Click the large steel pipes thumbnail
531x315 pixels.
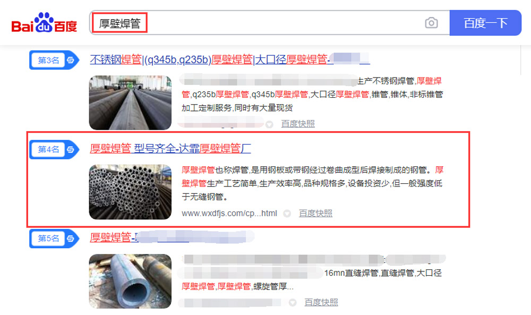[131, 103]
